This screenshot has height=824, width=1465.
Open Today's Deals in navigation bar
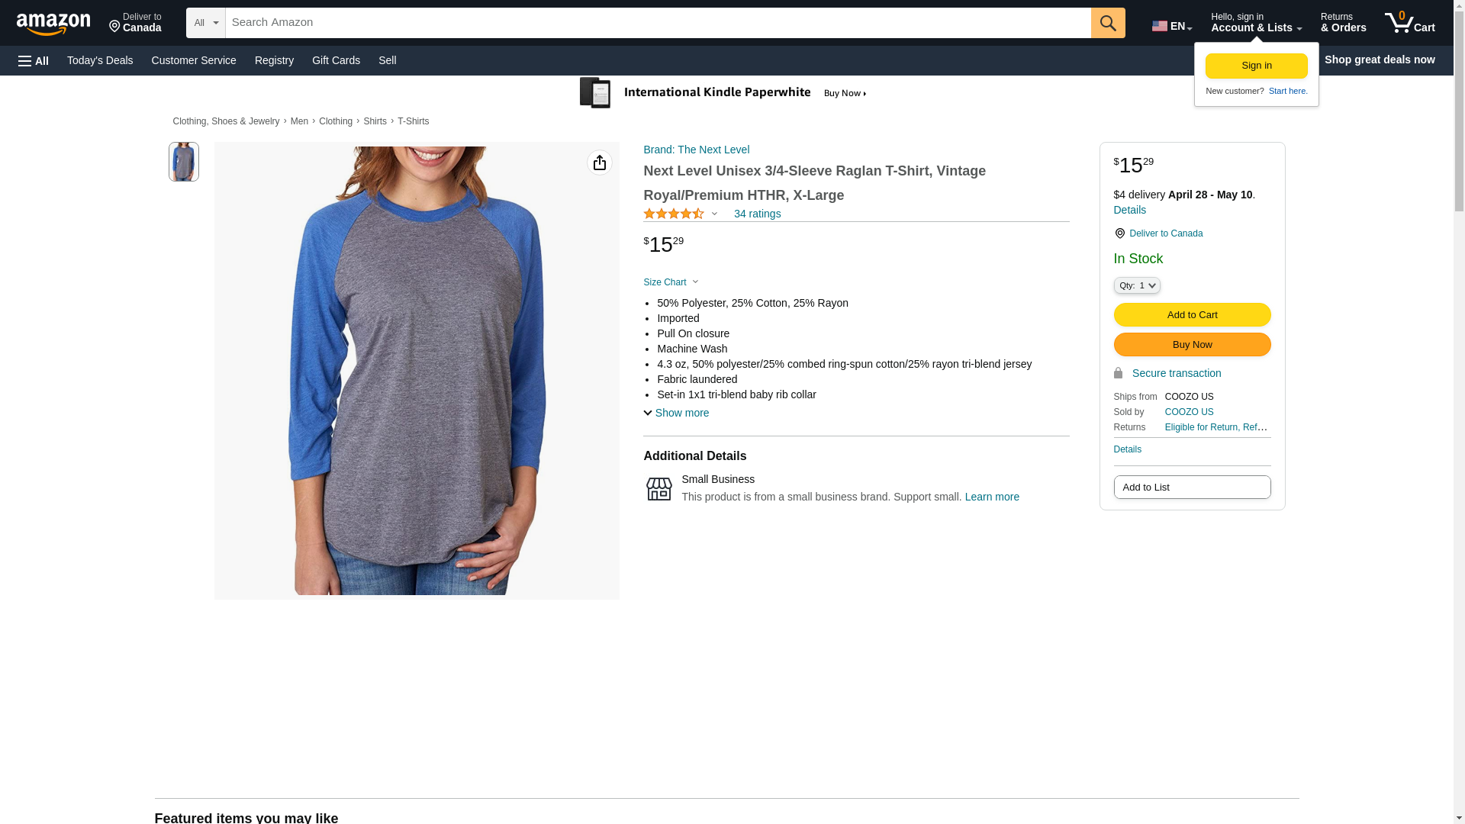[x=100, y=60]
